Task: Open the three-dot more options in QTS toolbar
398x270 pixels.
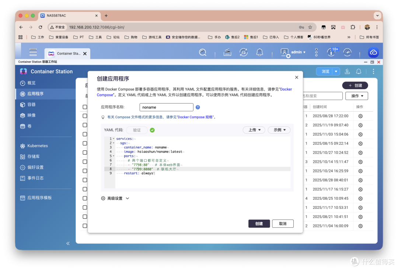Action: click(316, 52)
